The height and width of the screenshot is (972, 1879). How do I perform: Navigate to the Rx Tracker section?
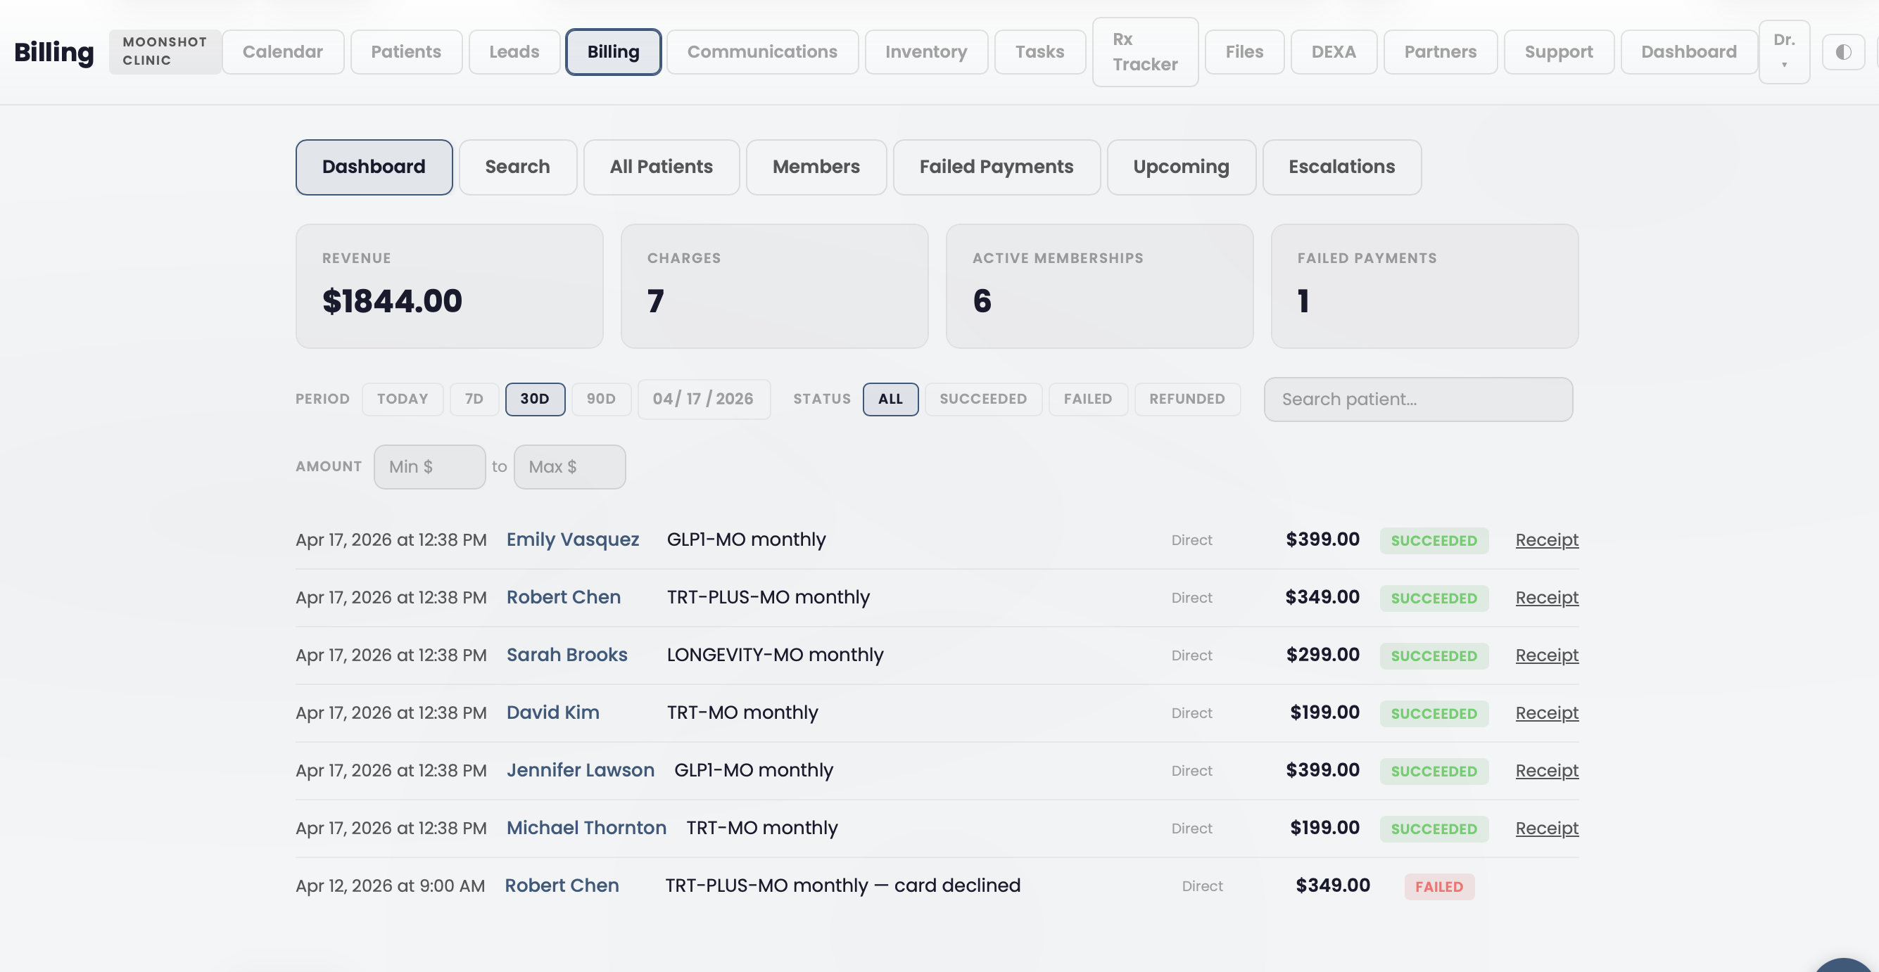(1145, 52)
